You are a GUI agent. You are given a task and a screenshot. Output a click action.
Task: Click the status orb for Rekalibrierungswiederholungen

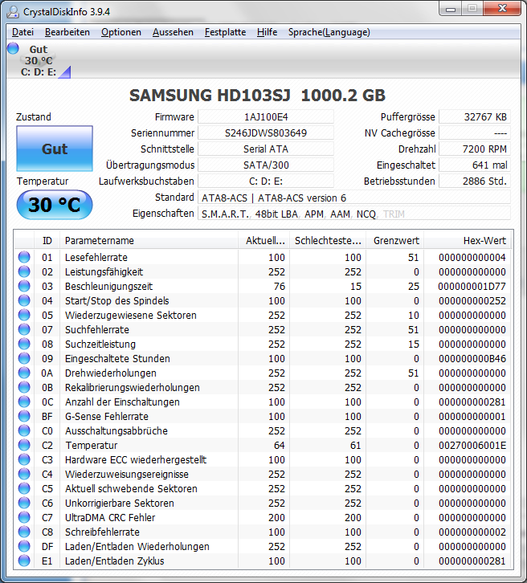pyautogui.click(x=24, y=387)
